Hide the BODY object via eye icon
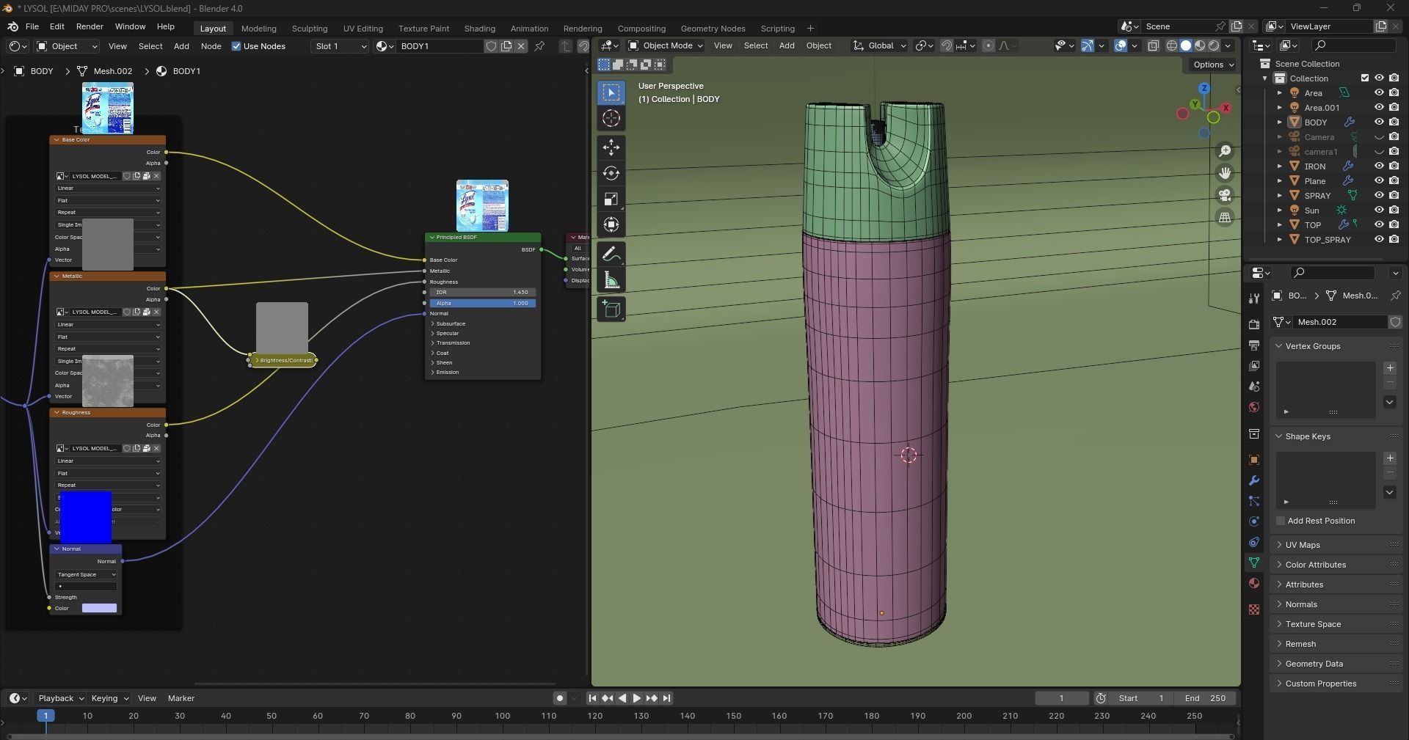Screen dimensions: 1409x740 (x=1379, y=122)
